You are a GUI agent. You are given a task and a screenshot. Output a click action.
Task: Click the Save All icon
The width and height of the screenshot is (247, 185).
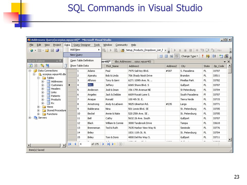click(x=57, y=50)
